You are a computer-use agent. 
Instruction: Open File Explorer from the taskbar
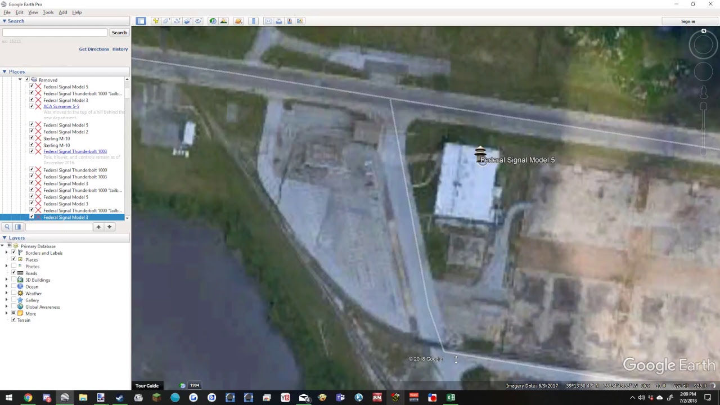pyautogui.click(x=83, y=398)
